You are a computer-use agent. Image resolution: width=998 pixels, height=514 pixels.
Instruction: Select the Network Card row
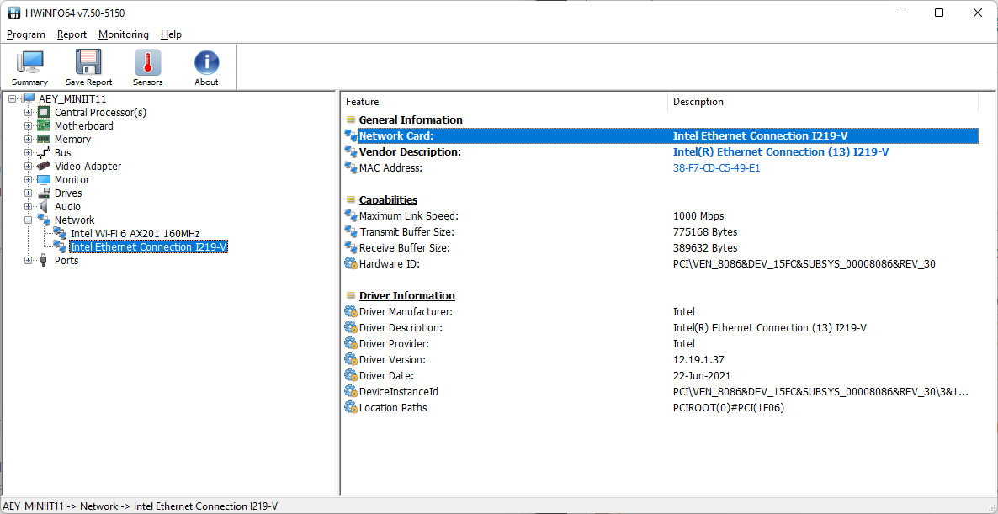pyautogui.click(x=660, y=135)
